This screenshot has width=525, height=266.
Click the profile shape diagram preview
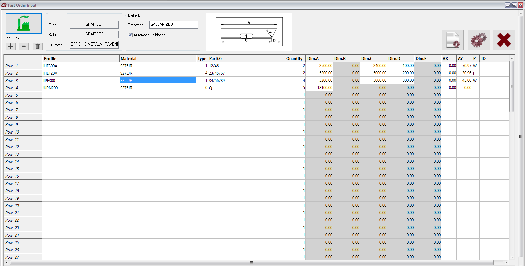[249, 32]
